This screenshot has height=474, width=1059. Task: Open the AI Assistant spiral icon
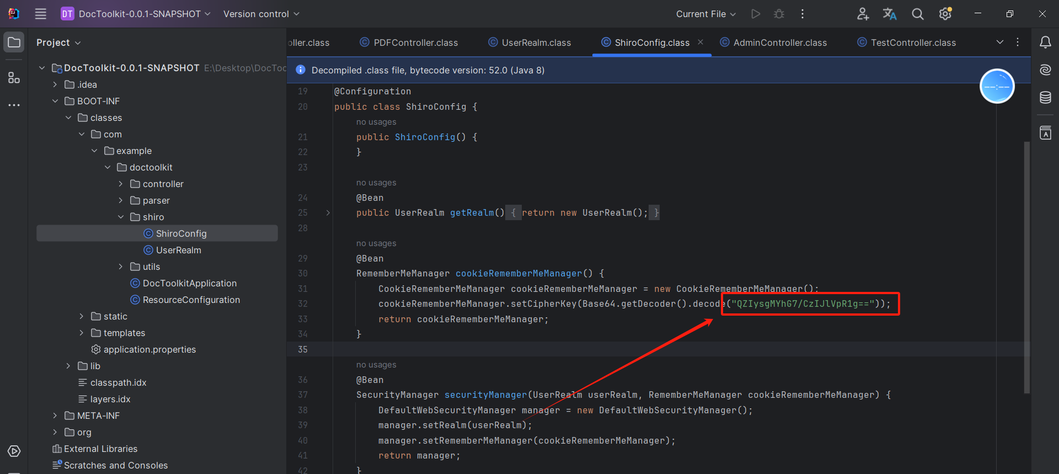1045,70
